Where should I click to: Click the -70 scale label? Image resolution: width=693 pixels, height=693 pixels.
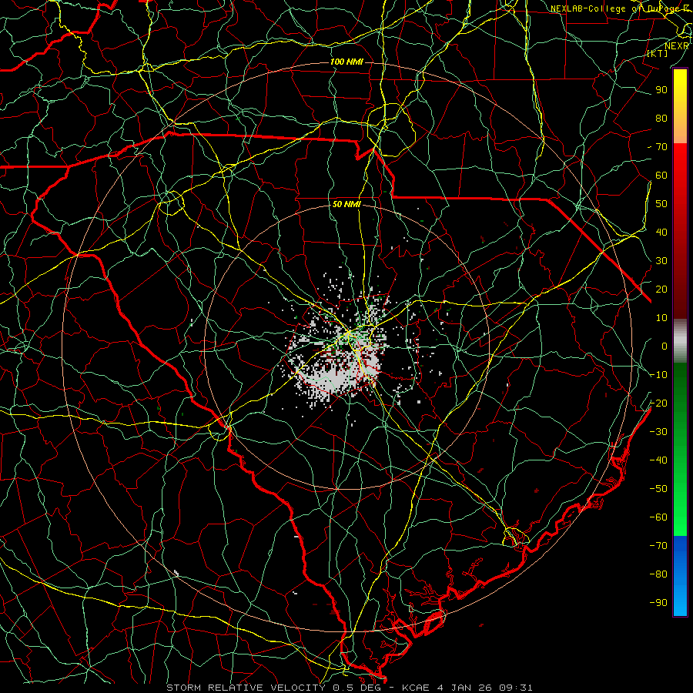658,546
